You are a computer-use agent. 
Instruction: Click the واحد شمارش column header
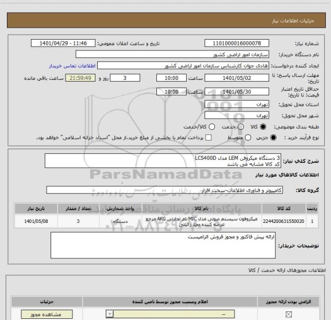click(120, 209)
